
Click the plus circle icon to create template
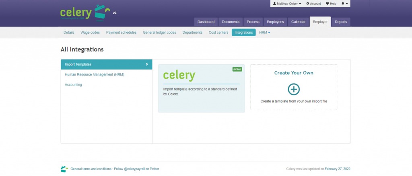click(x=294, y=89)
